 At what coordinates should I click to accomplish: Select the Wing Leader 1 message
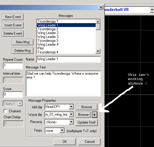point(66,25)
